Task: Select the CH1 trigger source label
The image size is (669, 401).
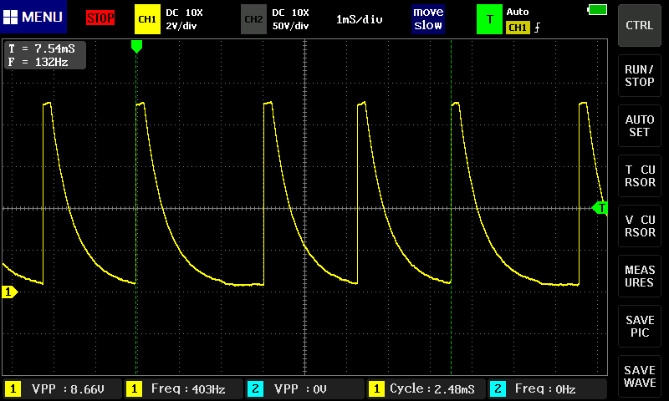Action: [x=518, y=28]
